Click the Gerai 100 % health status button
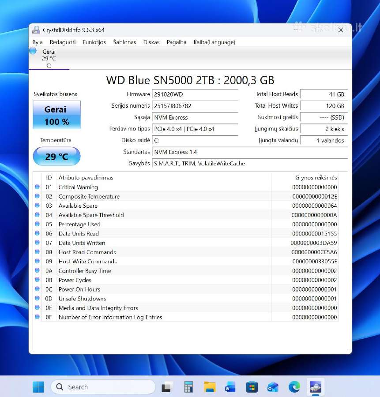The image size is (380, 397). coord(57,115)
